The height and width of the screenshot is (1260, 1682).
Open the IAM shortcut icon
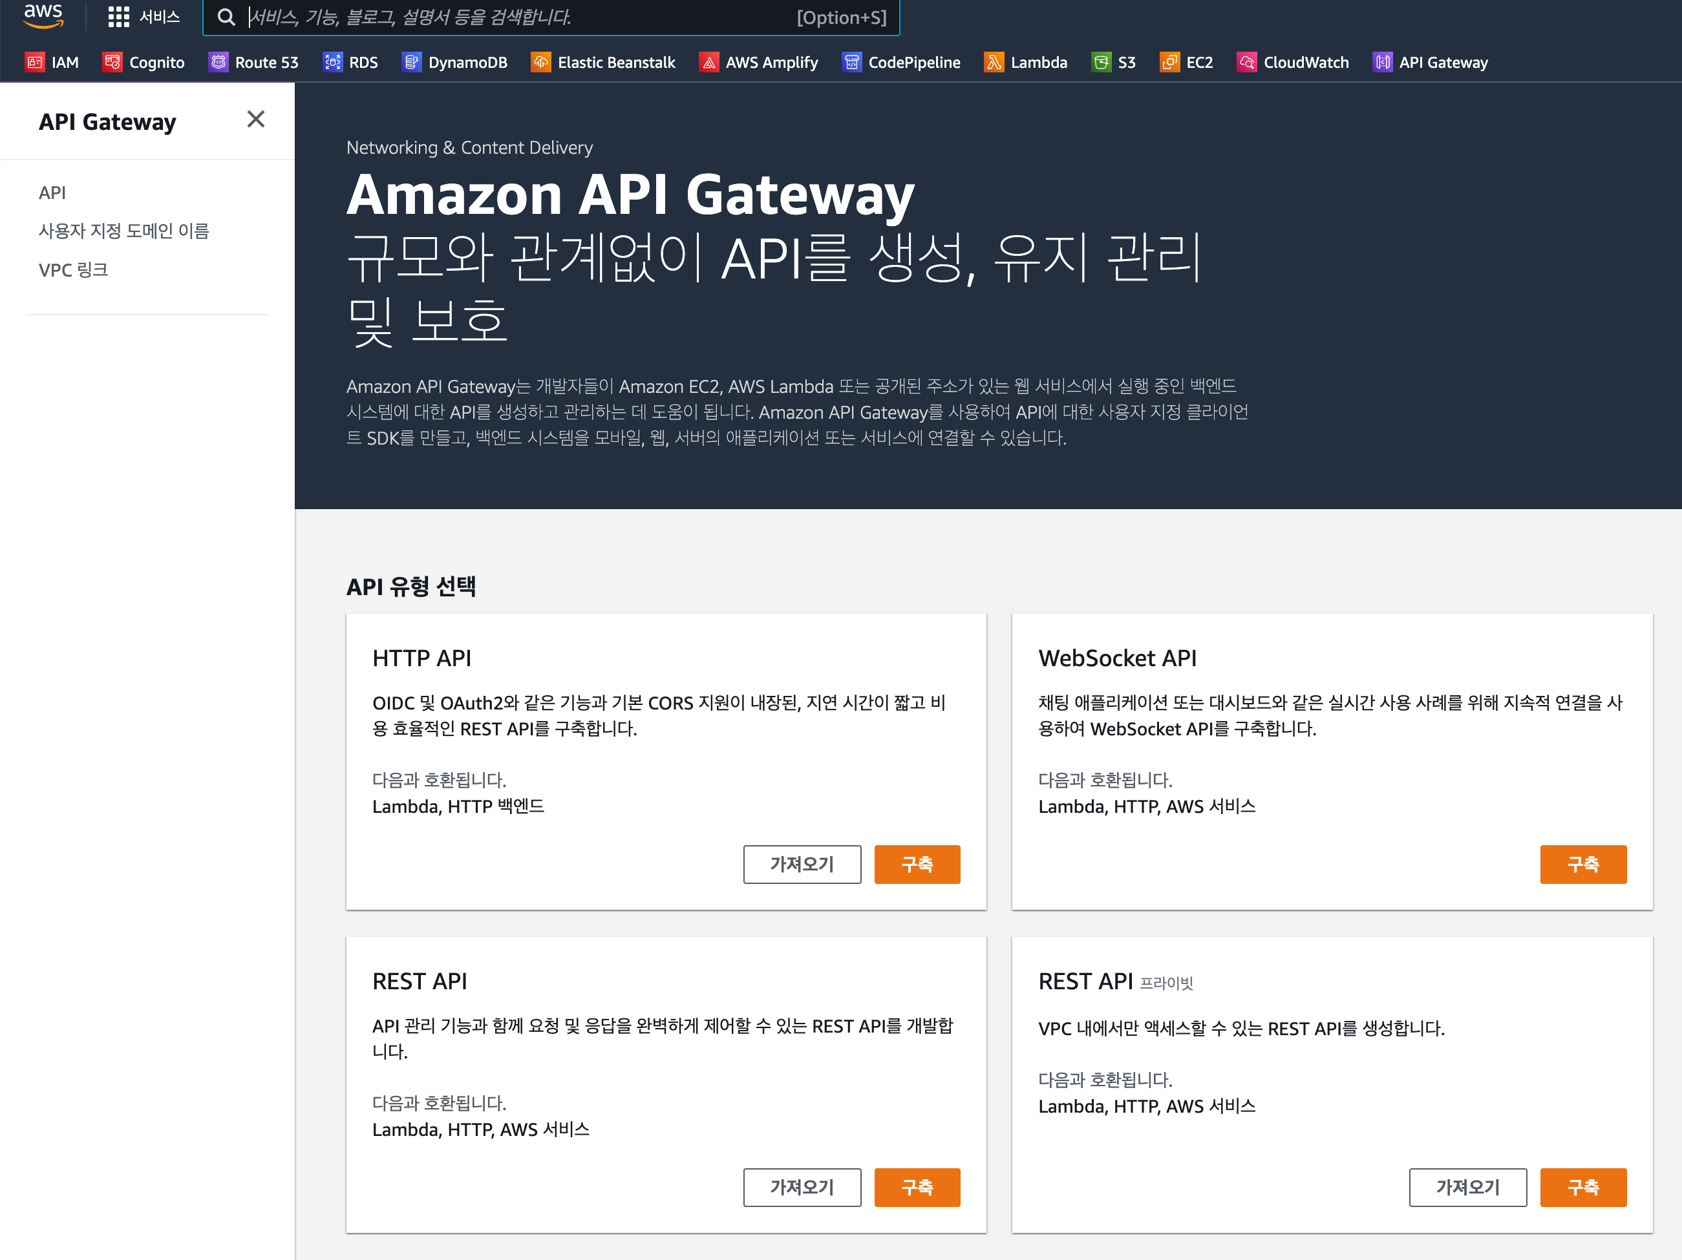pos(35,62)
